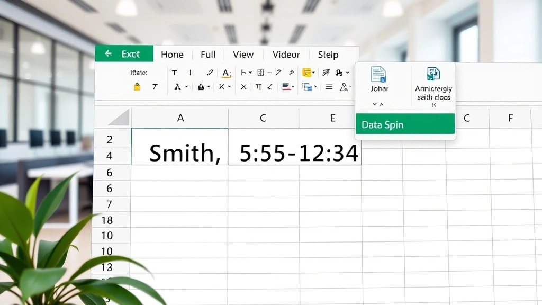The height and width of the screenshot is (305, 542).
Task: Click the yellow sticky note icon
Action: coord(137,86)
